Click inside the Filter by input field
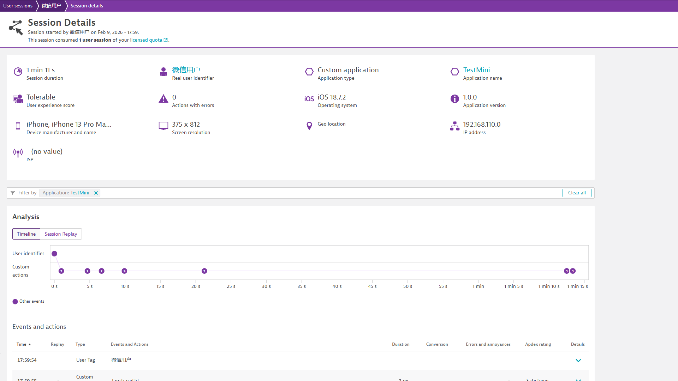Viewport: 678px width, 381px height. [x=318, y=193]
